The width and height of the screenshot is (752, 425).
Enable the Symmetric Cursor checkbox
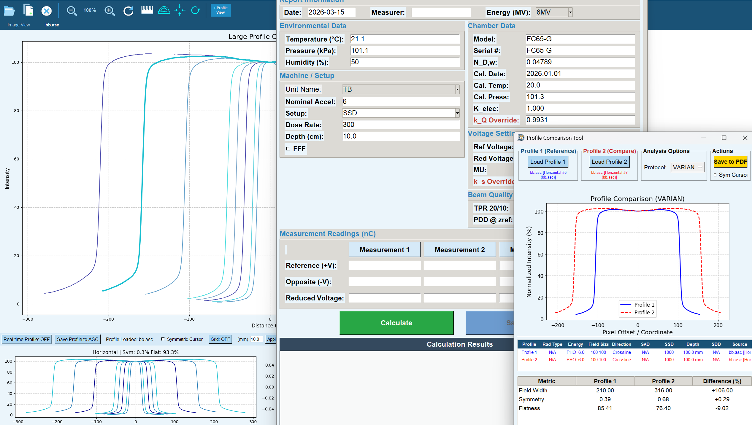[x=163, y=339]
